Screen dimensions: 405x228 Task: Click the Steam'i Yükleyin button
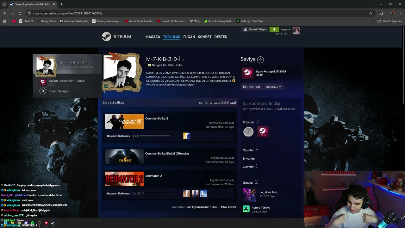(255, 29)
